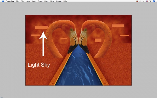Click the white upward arrow graphic
Image resolution: width=157 pixels, height=98 pixels.
coord(43,44)
